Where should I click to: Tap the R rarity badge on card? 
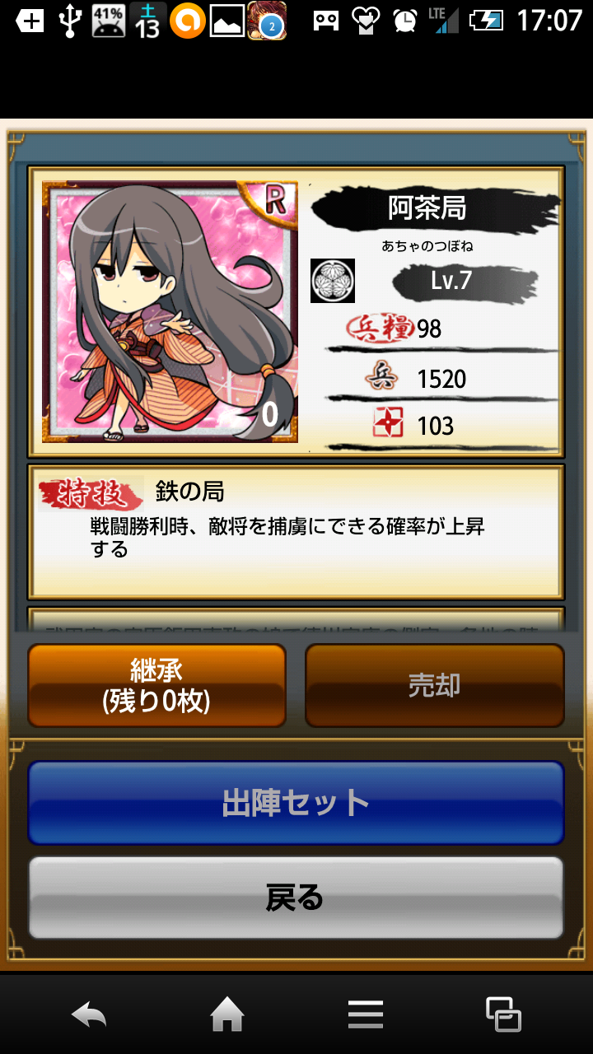(x=274, y=201)
